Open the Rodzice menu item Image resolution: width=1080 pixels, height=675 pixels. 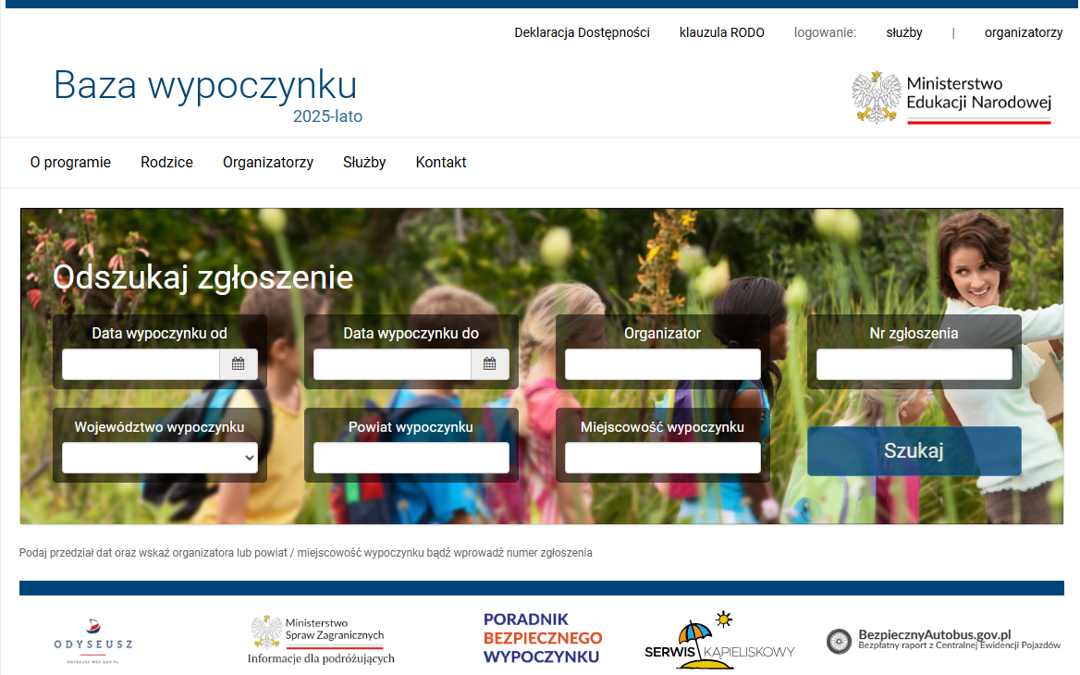coord(166,163)
